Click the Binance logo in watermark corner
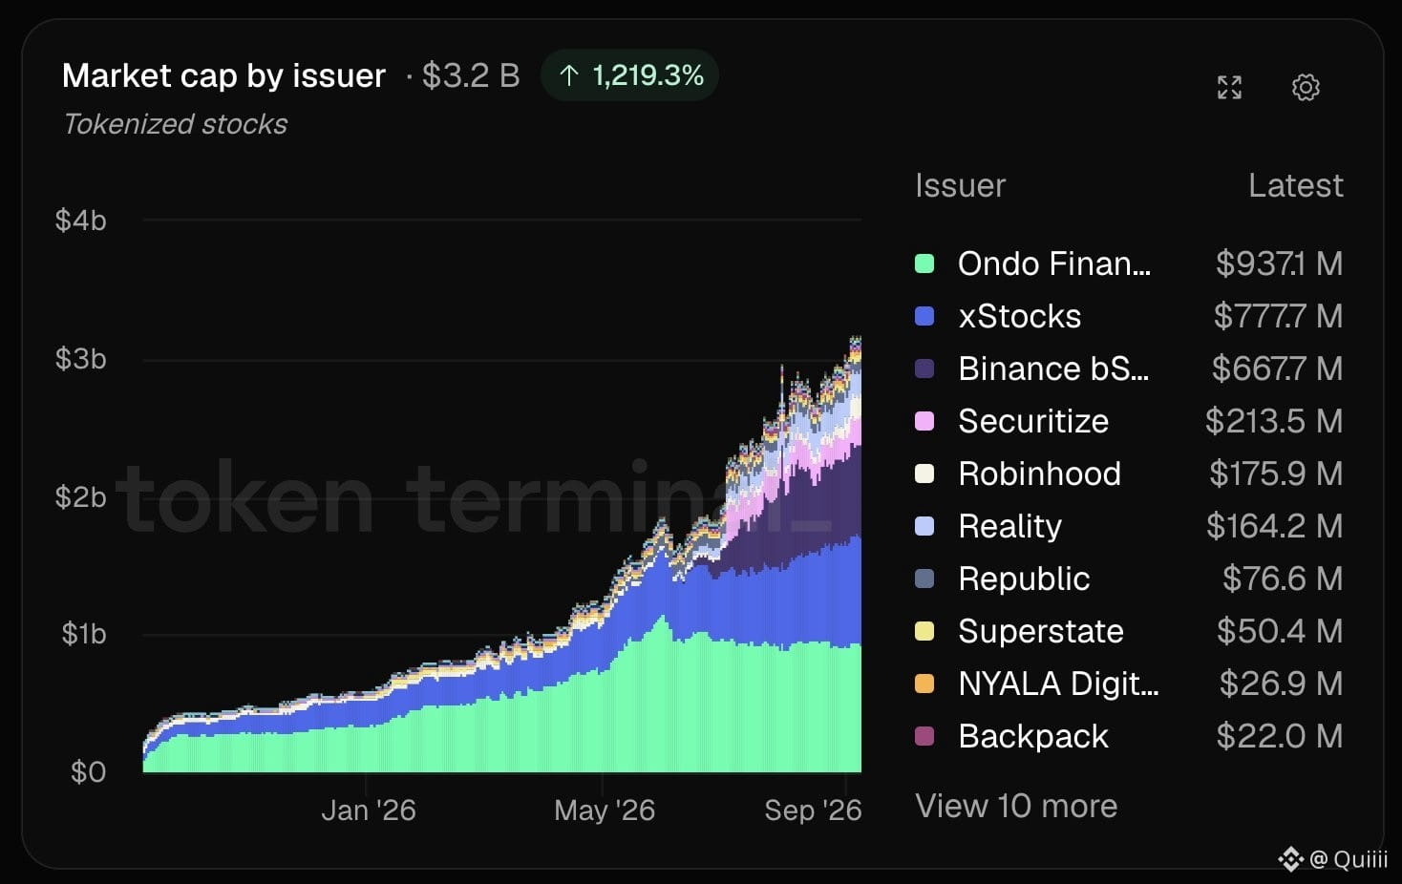 pos(1291,859)
